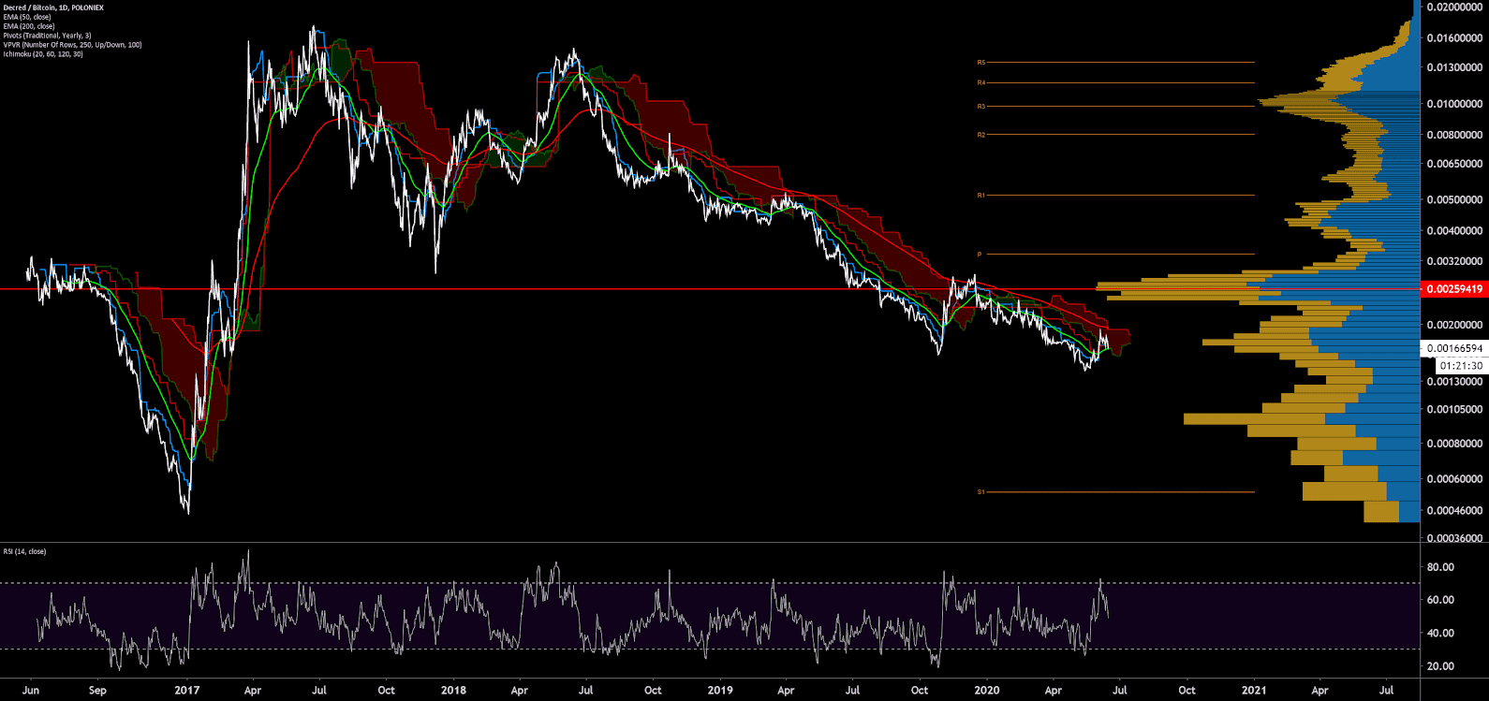
Task: Click the 0.00130000 price axis label
Action: (1454, 382)
